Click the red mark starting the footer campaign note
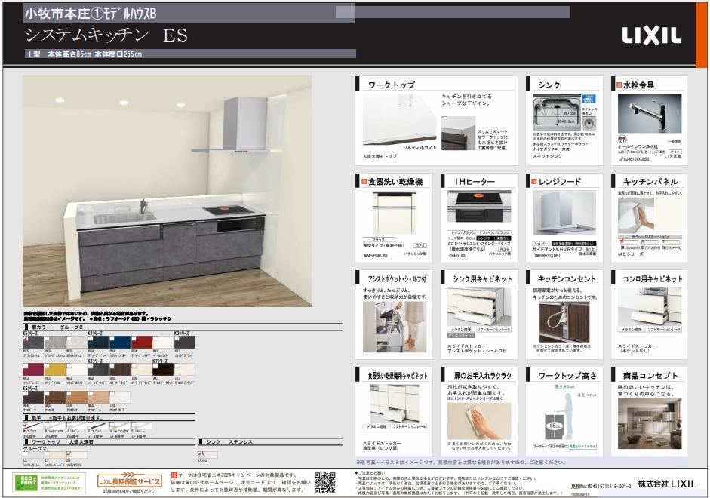 [174, 475]
